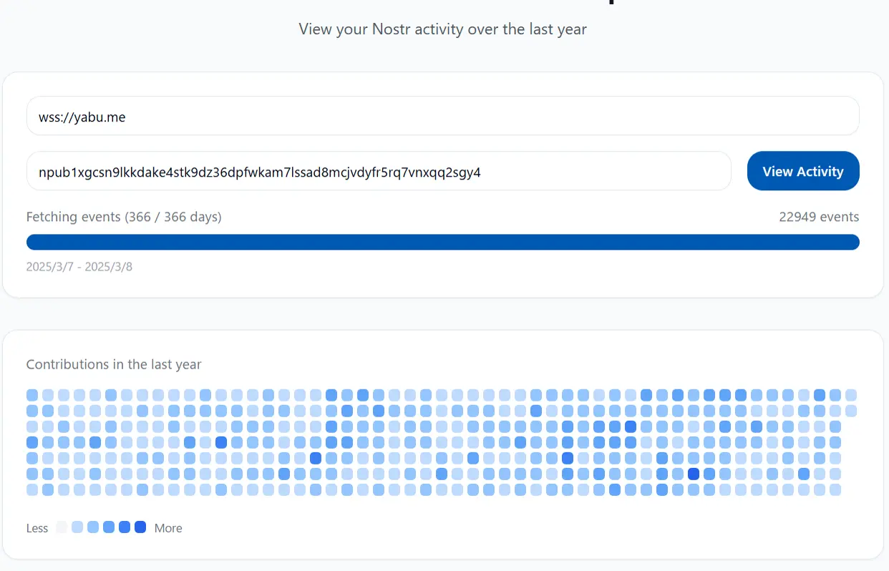Click the More label in the legend
This screenshot has height=571, width=889.
168,528
